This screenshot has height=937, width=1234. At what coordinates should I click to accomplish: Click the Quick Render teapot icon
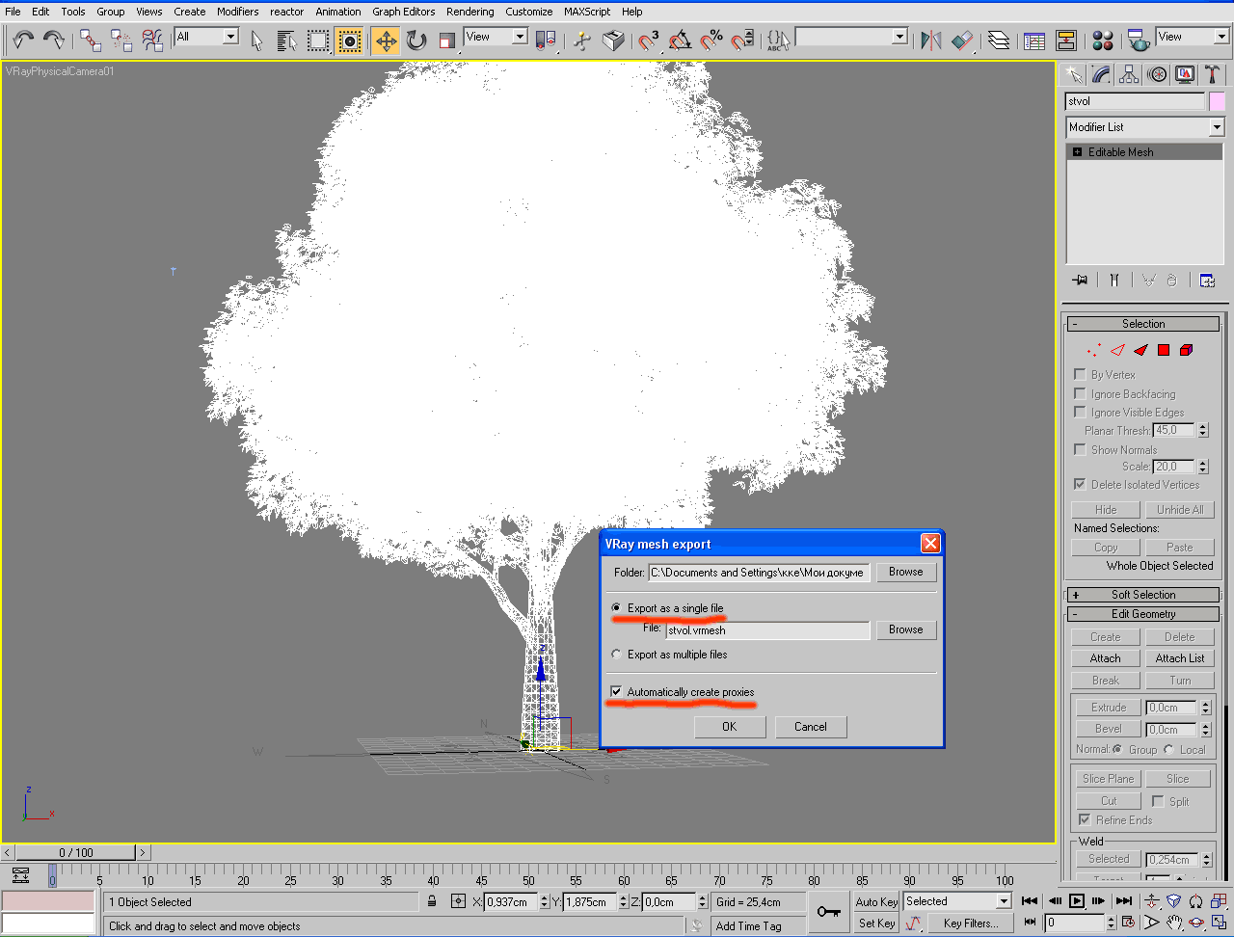1140,40
